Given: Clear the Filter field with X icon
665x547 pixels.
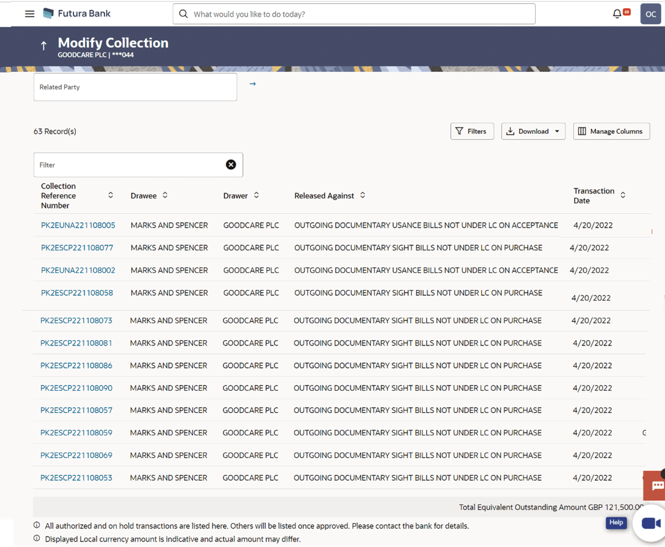Looking at the screenshot, I should point(231,165).
